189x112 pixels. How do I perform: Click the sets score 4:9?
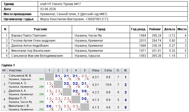tap(108, 107)
